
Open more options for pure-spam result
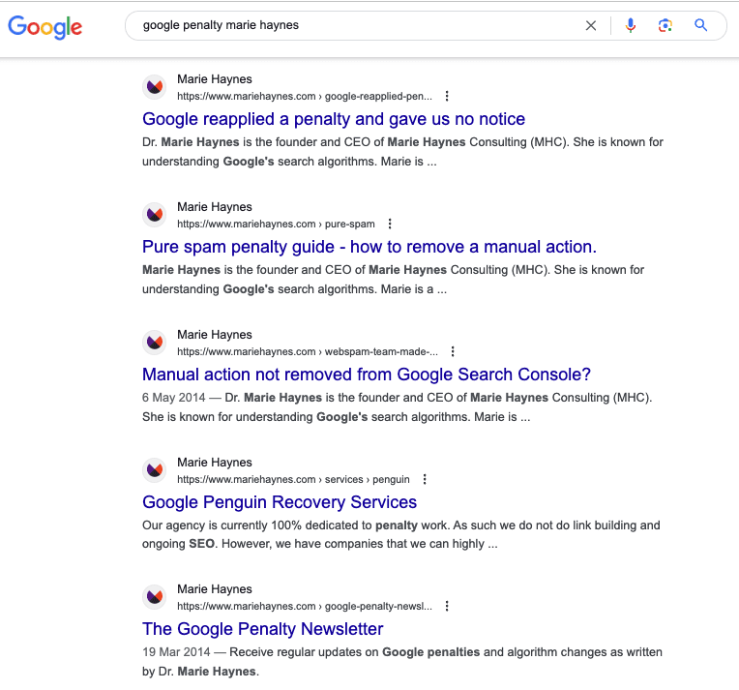point(390,225)
